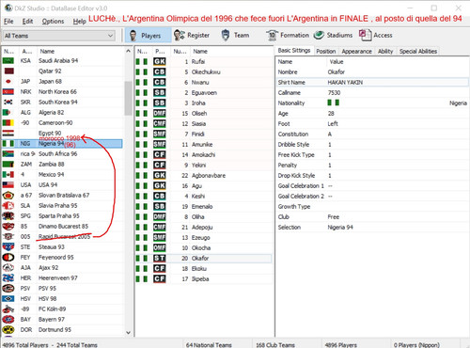Select Mexico 94 flag icon
Screen dimensions: 470x348
point(8,174)
